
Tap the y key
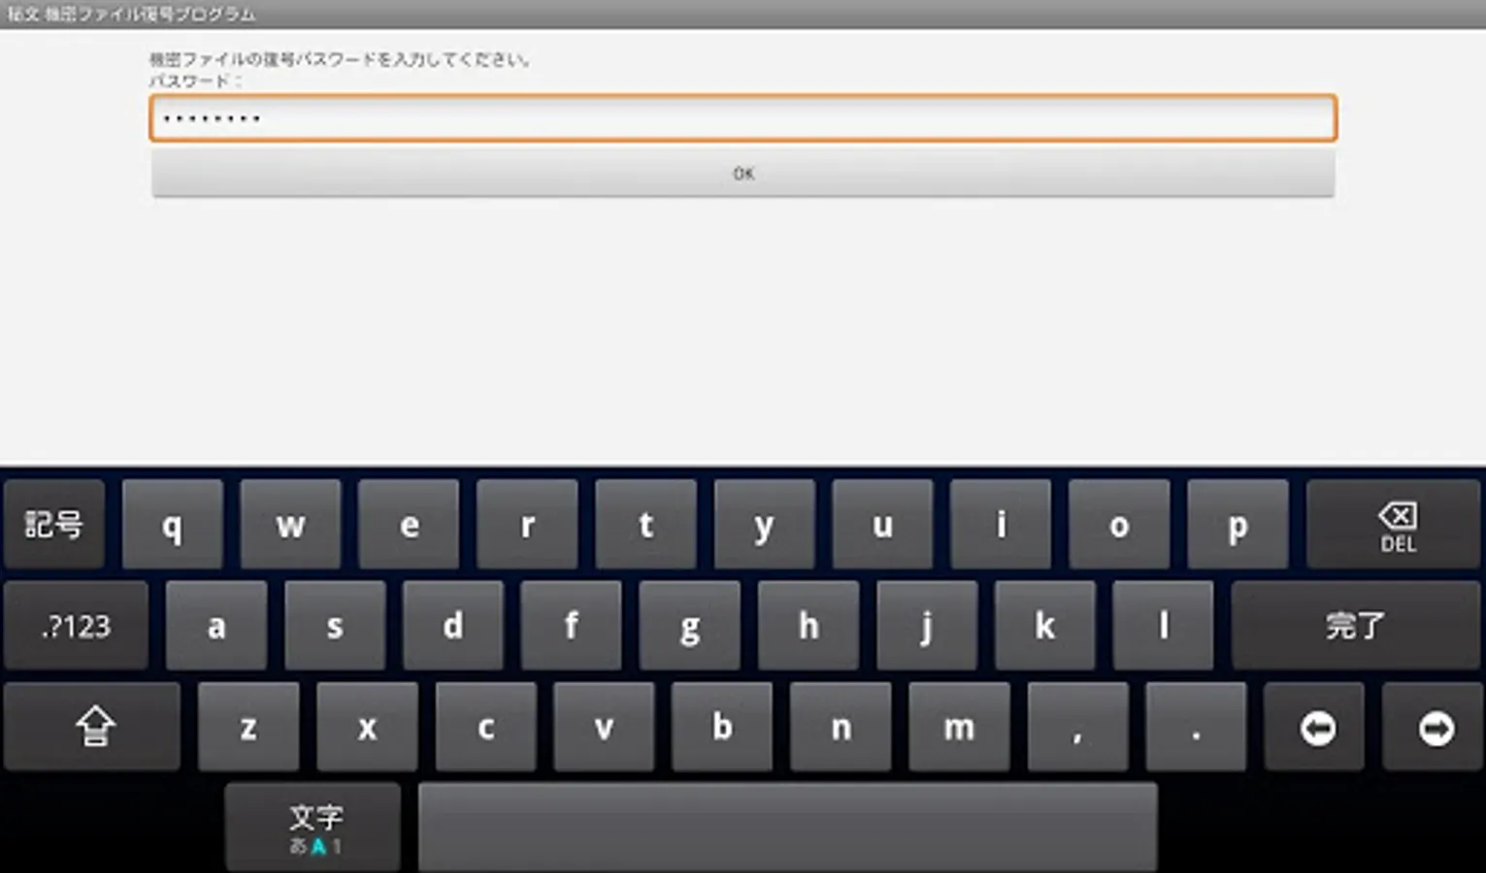(x=764, y=525)
